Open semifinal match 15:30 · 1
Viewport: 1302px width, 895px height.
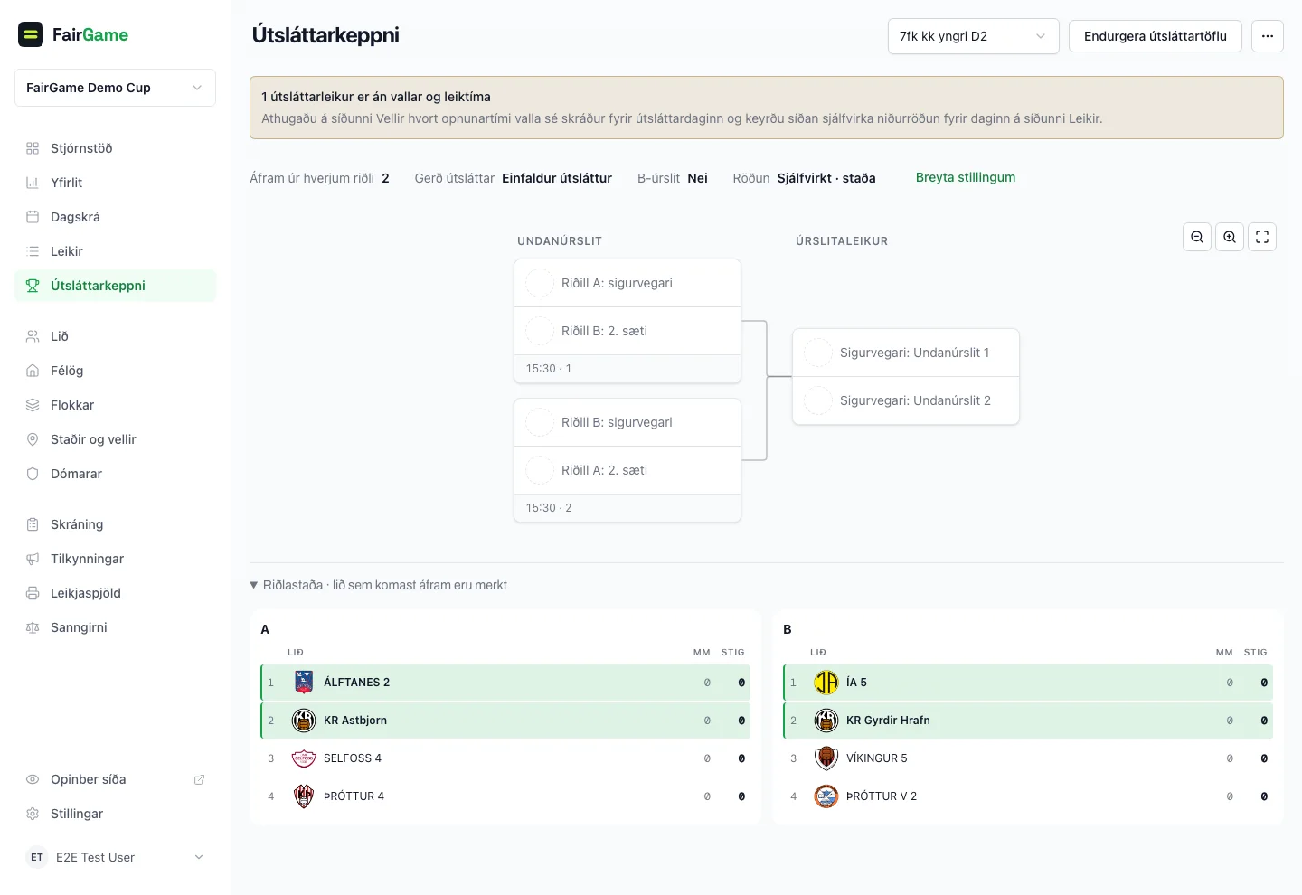627,321
